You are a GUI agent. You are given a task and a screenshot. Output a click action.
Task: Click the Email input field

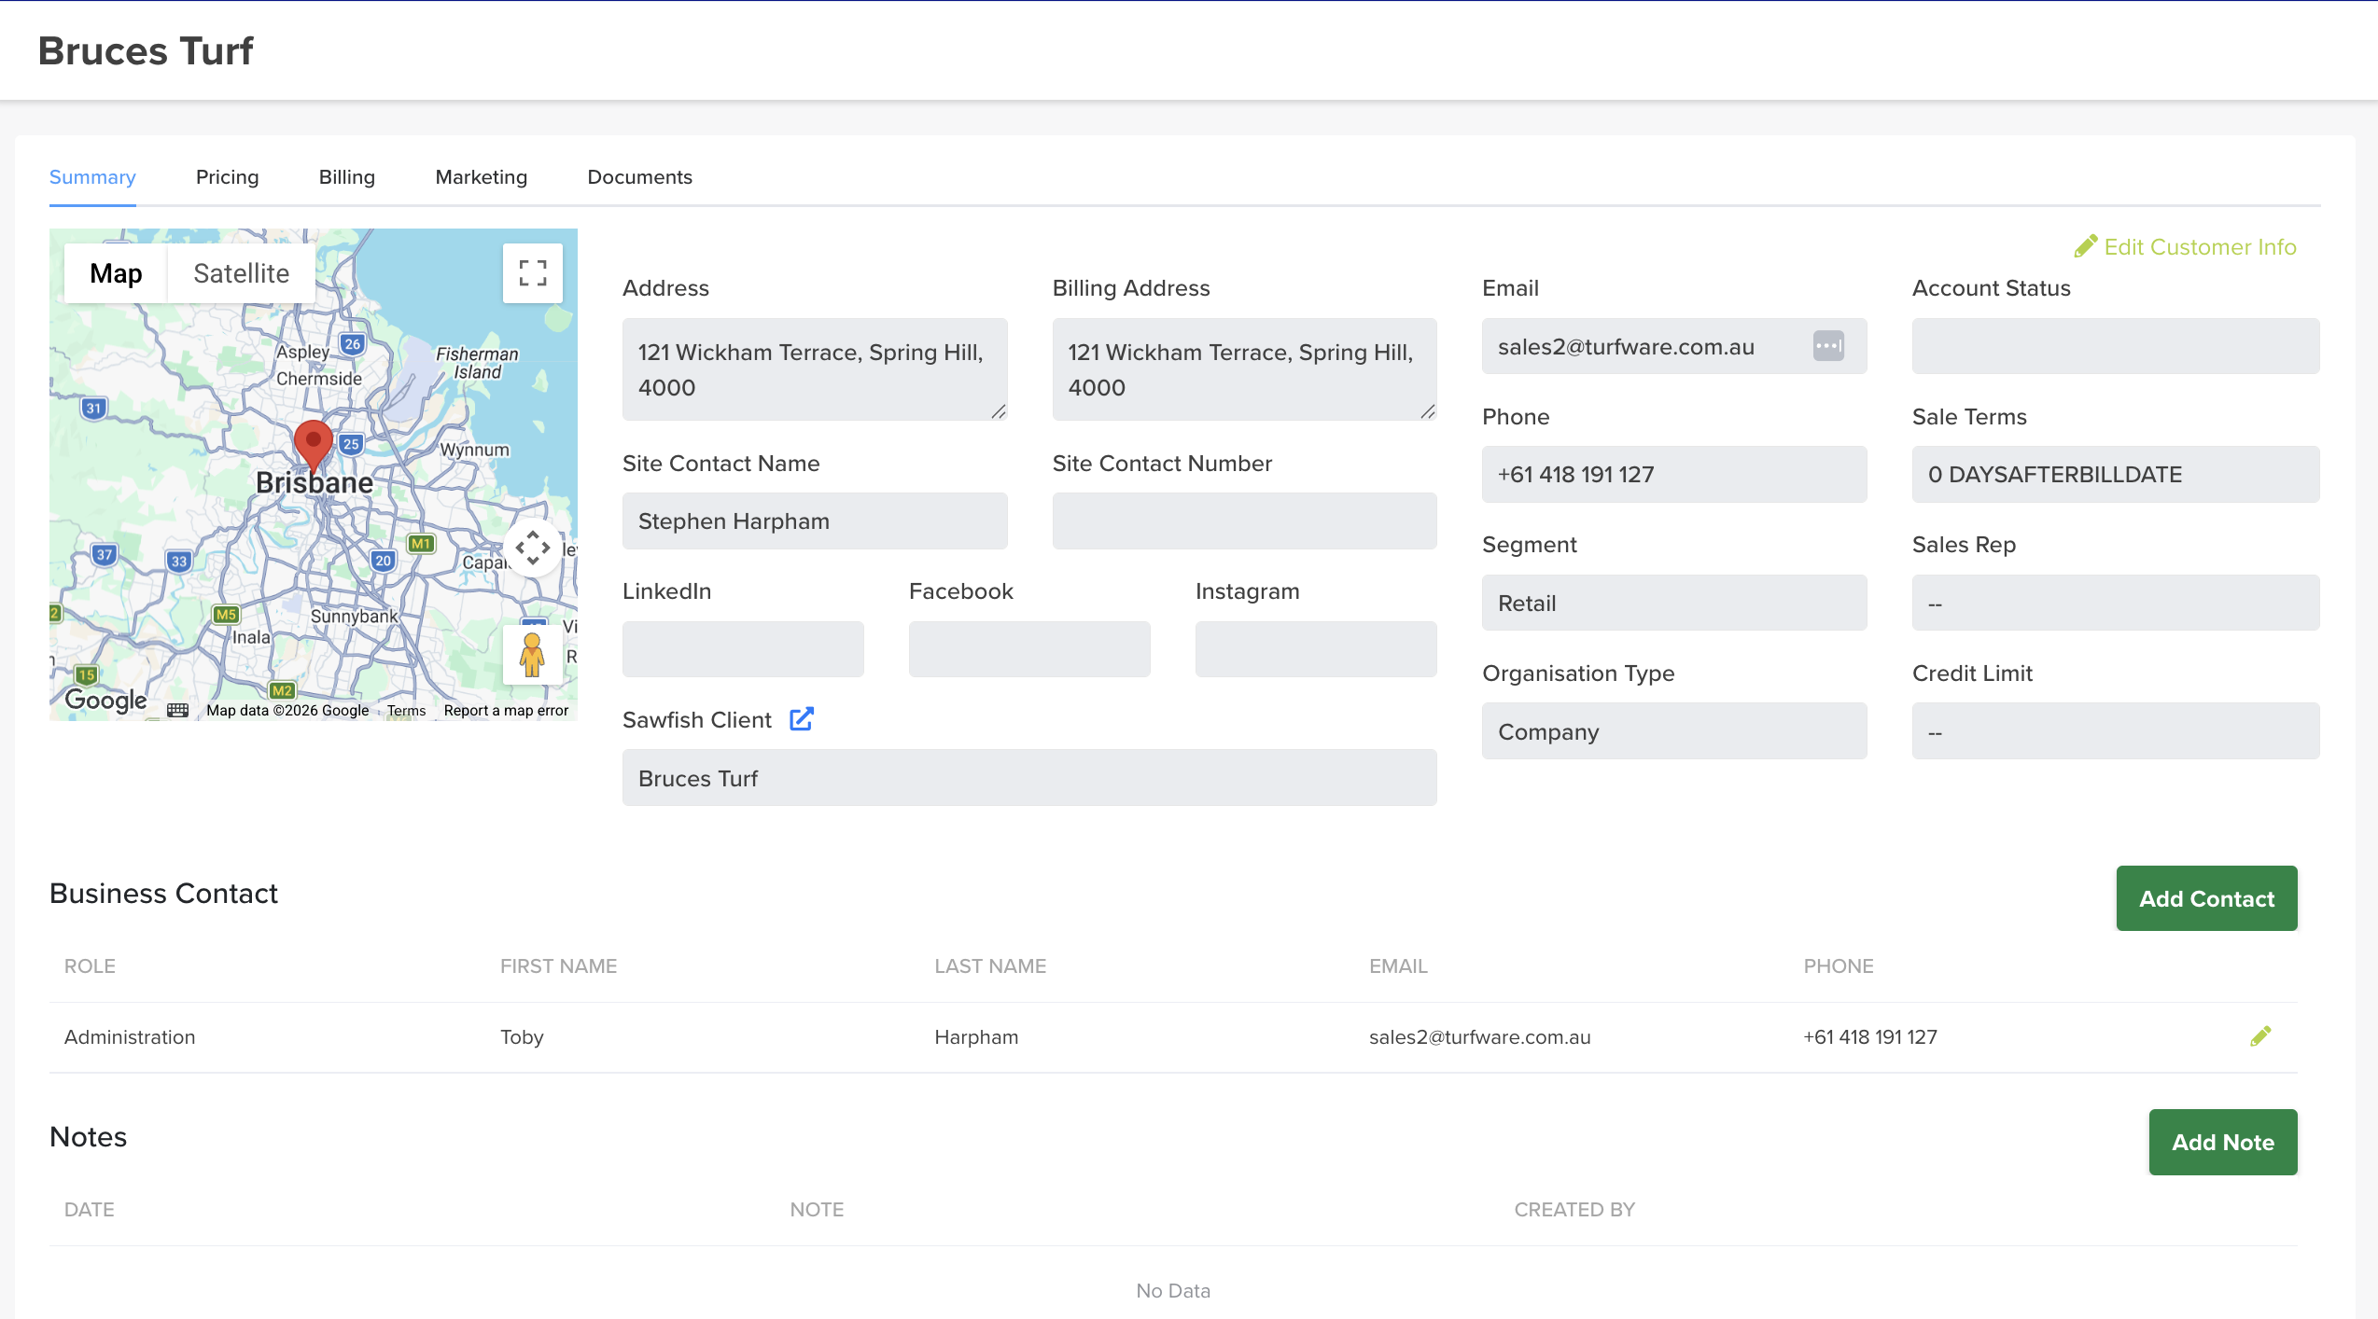coord(1674,346)
